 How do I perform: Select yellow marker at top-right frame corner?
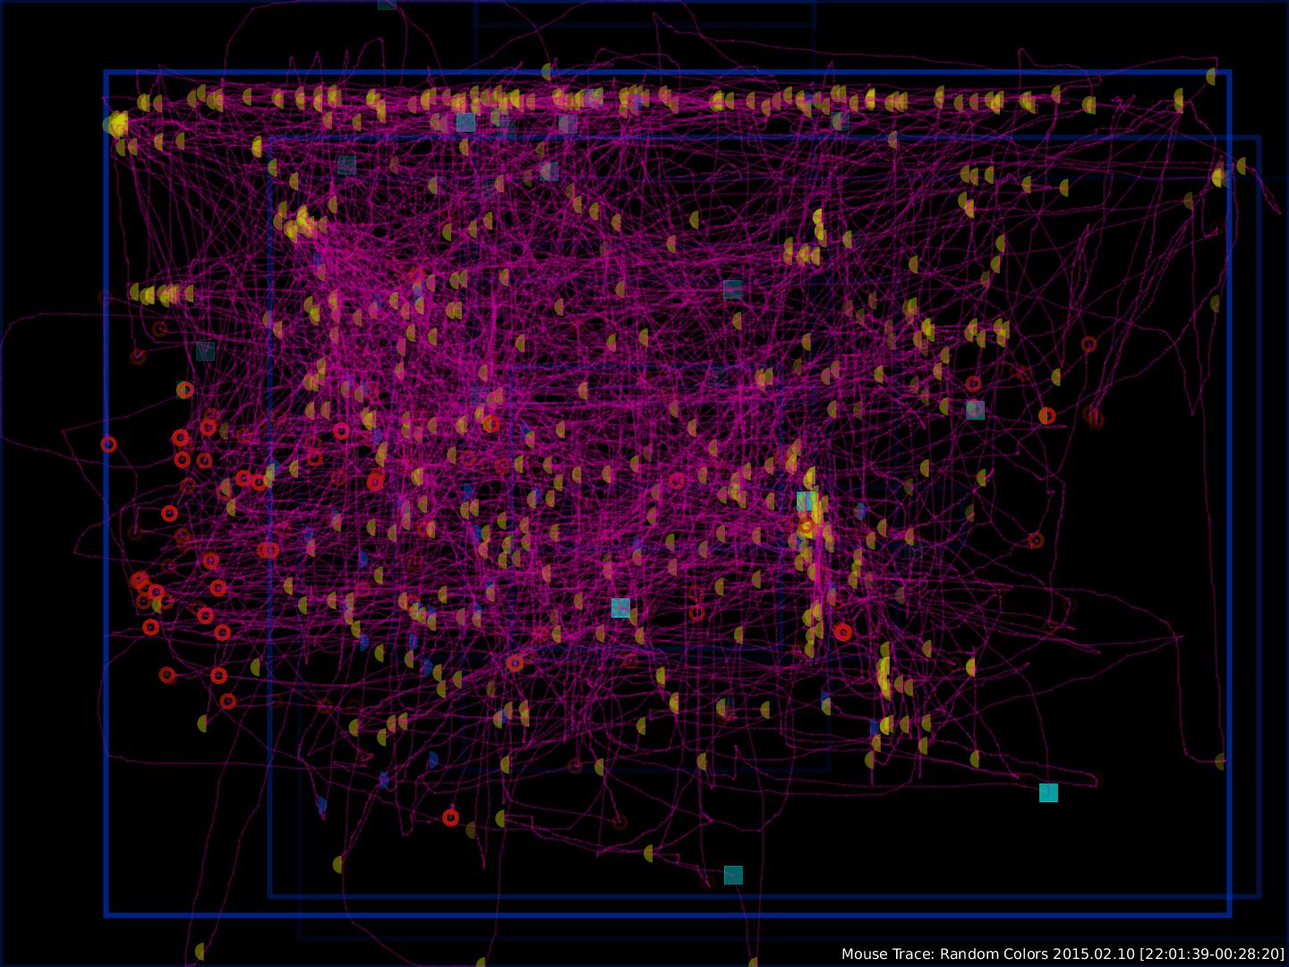coord(1211,77)
